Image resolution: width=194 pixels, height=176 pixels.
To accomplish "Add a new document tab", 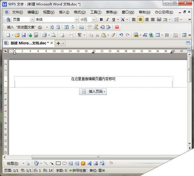I will (58, 43).
